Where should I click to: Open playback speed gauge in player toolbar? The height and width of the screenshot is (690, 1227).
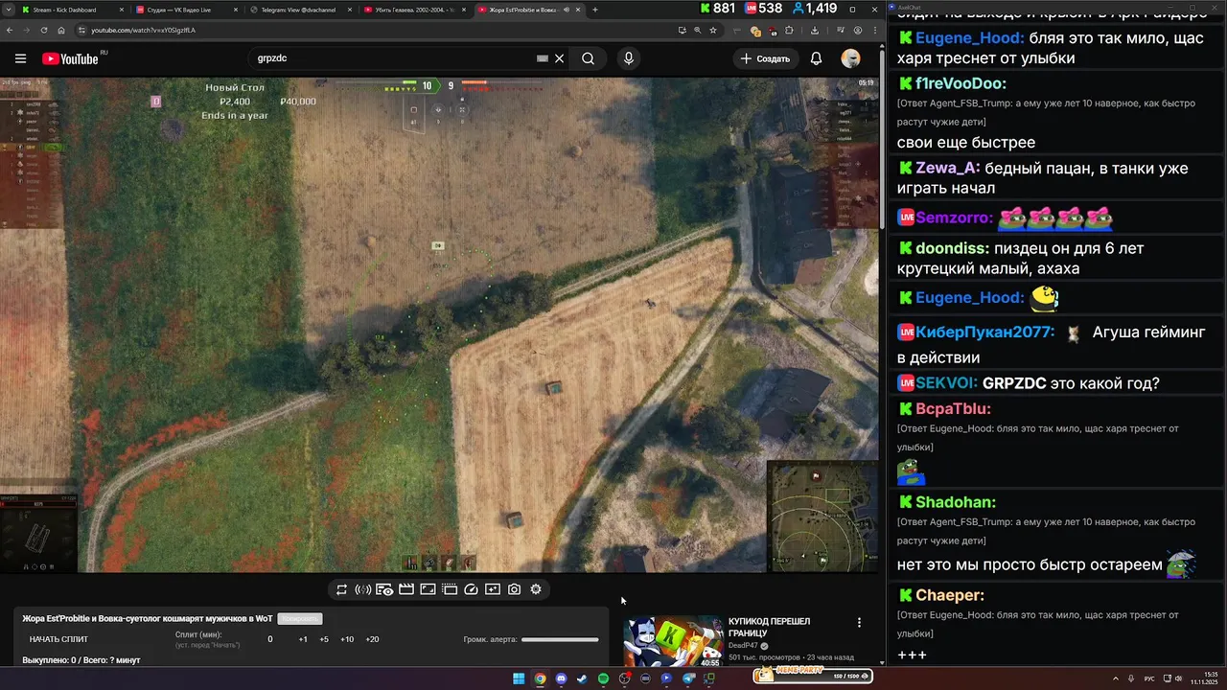click(x=471, y=589)
